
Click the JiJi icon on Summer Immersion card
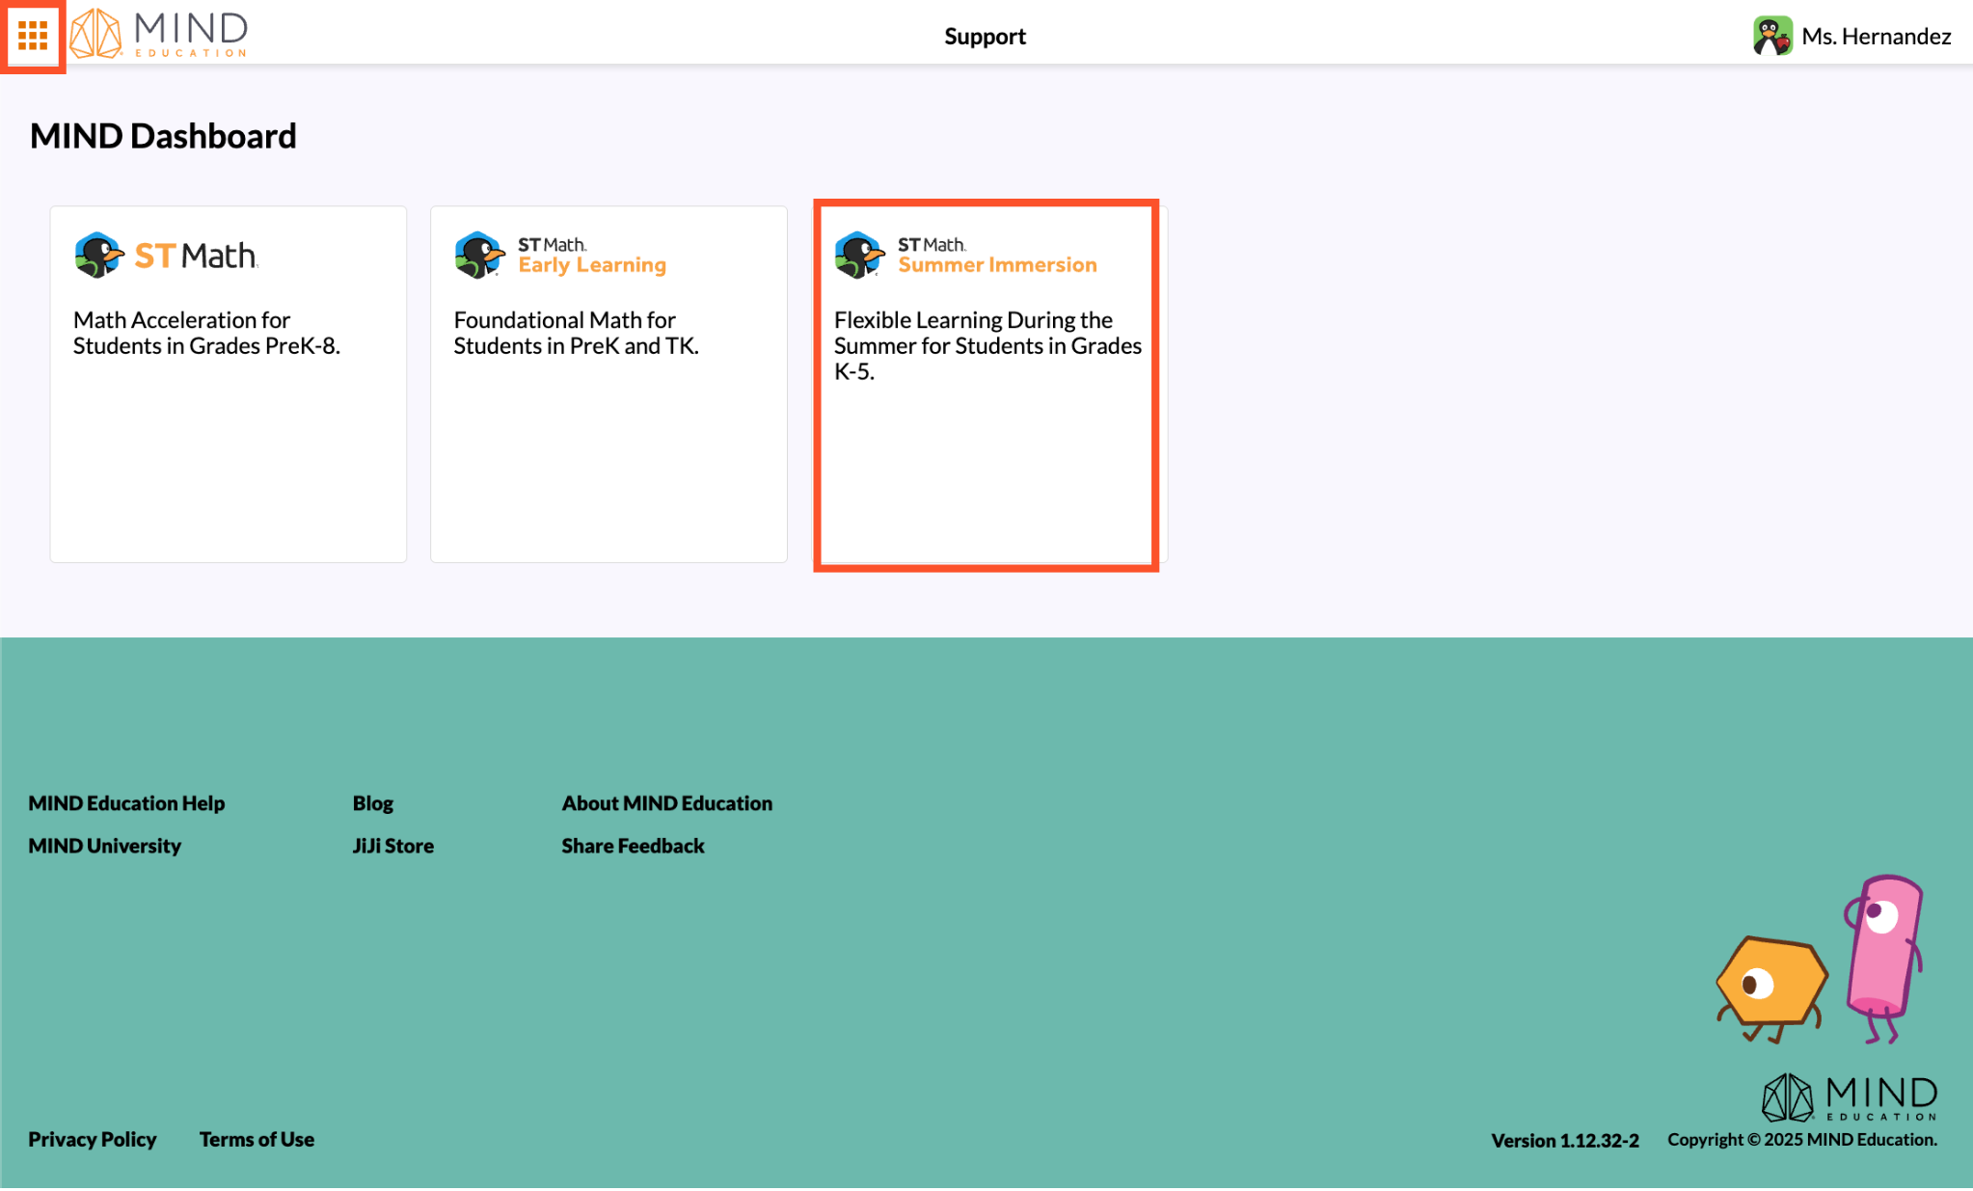coord(858,255)
